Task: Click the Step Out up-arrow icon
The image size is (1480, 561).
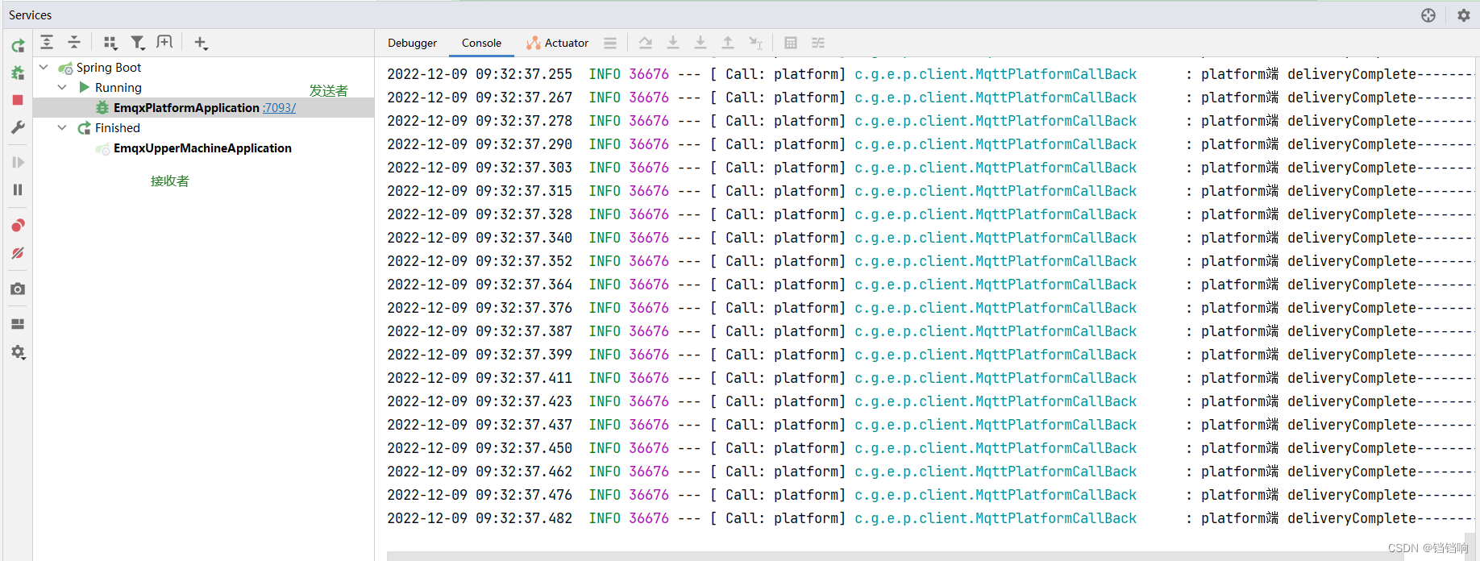Action: pyautogui.click(x=728, y=43)
